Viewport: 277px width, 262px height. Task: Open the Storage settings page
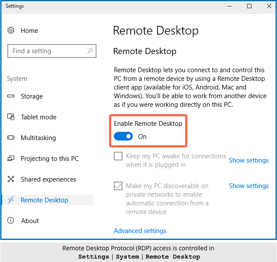pos(32,96)
